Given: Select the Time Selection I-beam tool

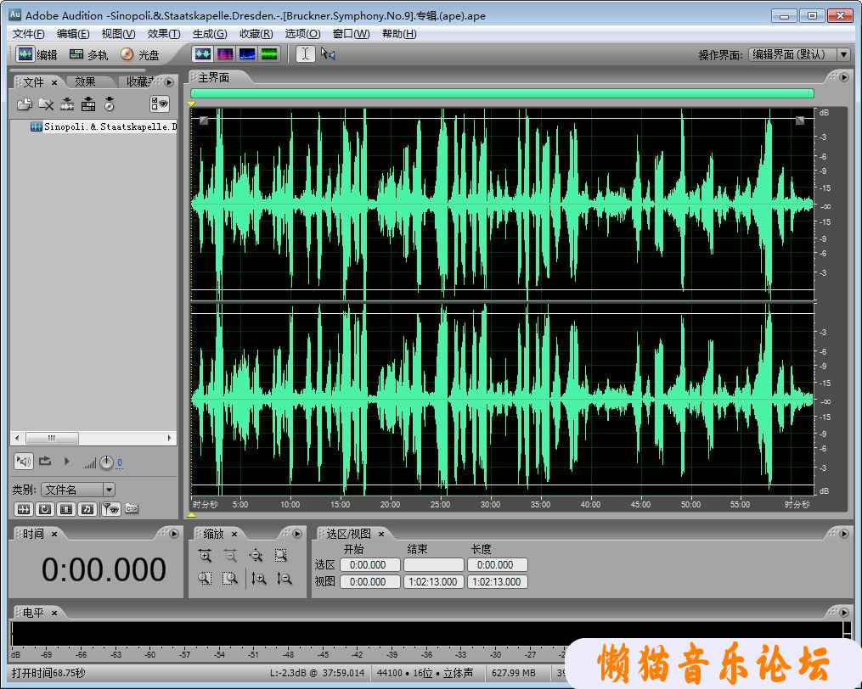Looking at the screenshot, I should pos(305,53).
